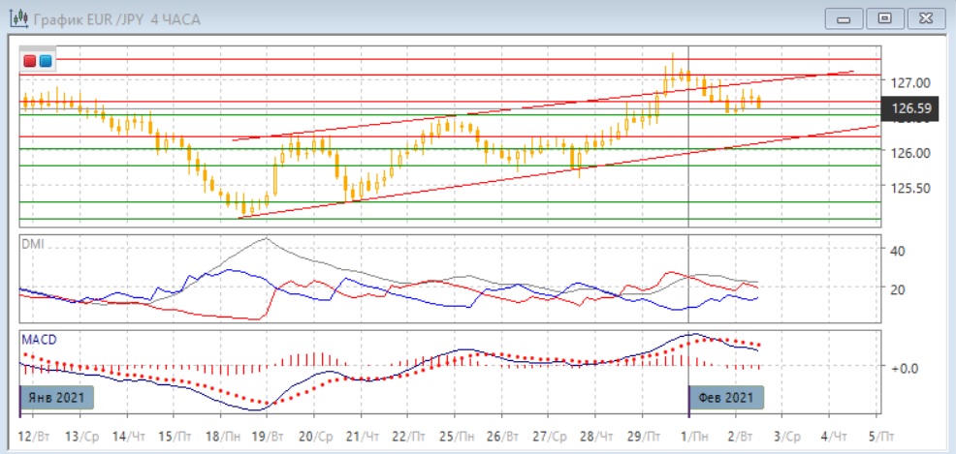The width and height of the screenshot is (956, 454).
Task: Select date label 3/Ср on time axis
Action: pyautogui.click(x=786, y=437)
